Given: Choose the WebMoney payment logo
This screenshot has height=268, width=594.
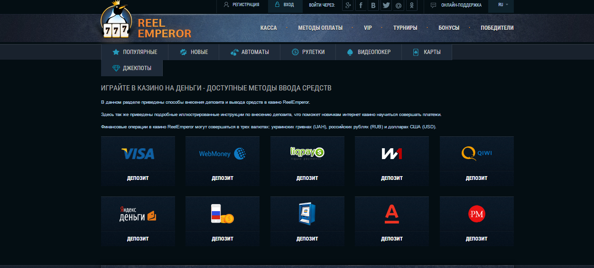Looking at the screenshot, I should click(222, 153).
